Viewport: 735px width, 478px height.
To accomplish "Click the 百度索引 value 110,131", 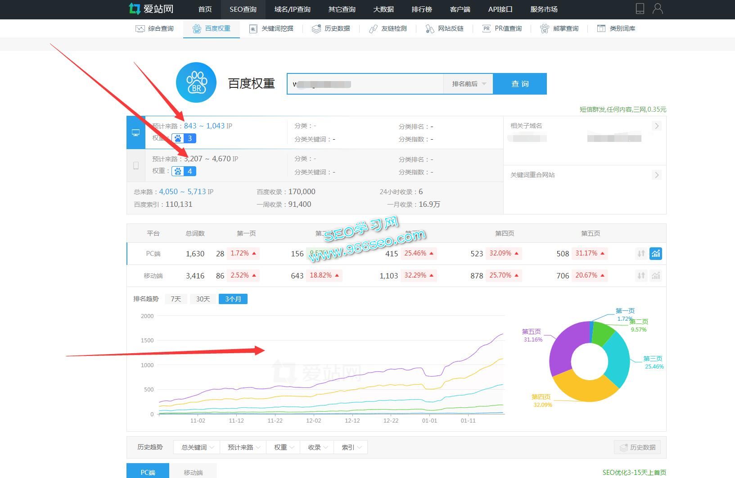I will pos(179,205).
